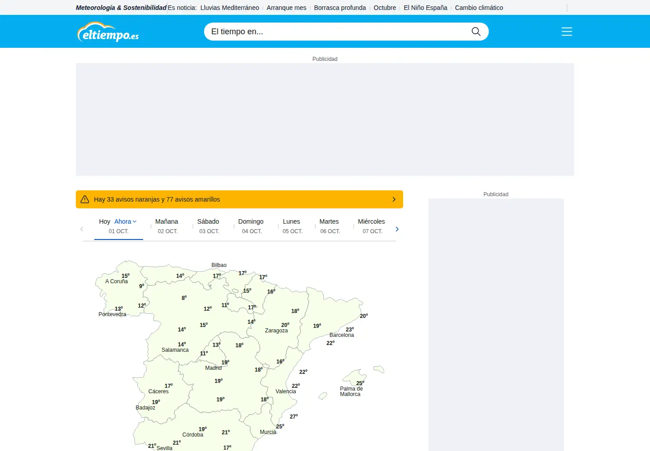The image size is (650, 451).
Task: Open the Ahora time dropdown
Action: coord(125,221)
